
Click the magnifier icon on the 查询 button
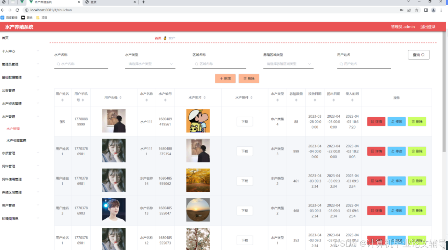pyautogui.click(x=423, y=55)
